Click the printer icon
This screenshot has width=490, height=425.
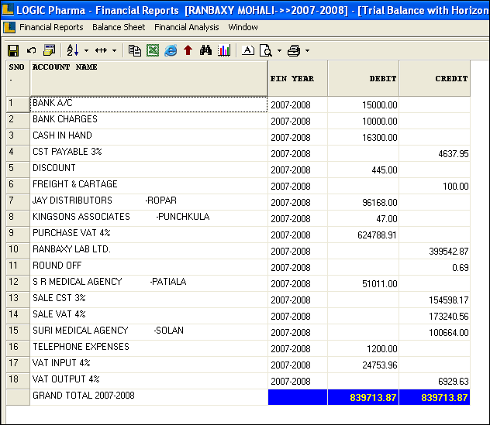pos(294,50)
